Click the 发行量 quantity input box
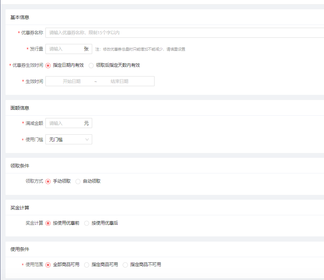The image size is (324, 280). (x=64, y=49)
